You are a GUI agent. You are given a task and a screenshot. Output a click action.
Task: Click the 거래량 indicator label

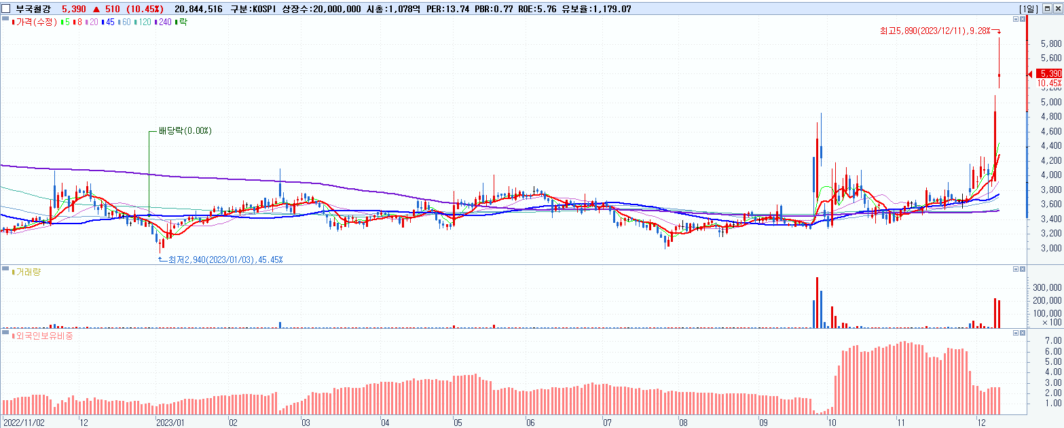(x=27, y=272)
